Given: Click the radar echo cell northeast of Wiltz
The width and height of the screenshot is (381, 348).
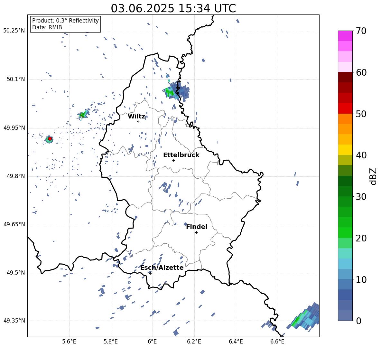Looking at the screenshot, I should (176, 91).
